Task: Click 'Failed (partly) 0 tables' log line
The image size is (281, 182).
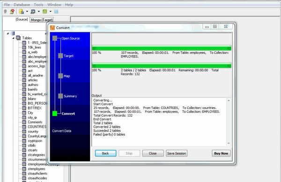Action: (109, 134)
